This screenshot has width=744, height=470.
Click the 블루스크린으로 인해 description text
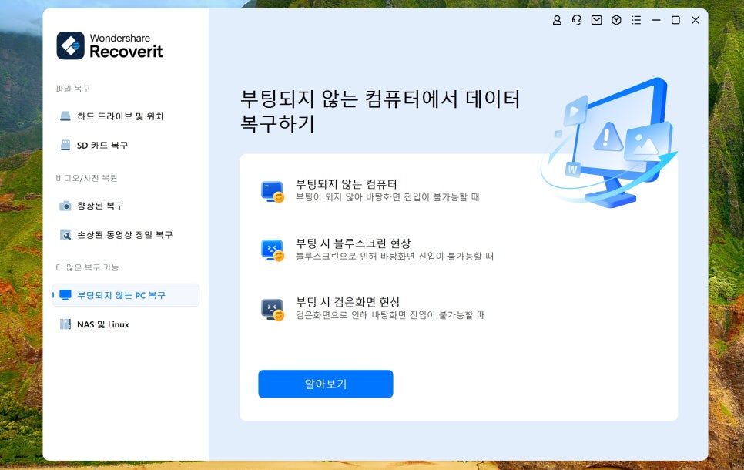[394, 257]
